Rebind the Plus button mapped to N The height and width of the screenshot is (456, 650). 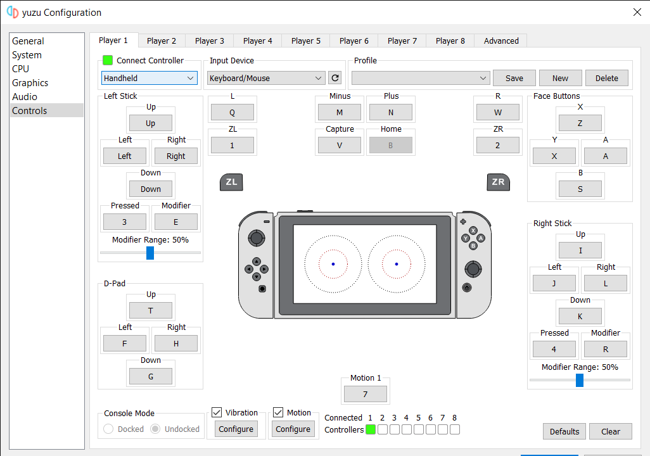(x=390, y=112)
